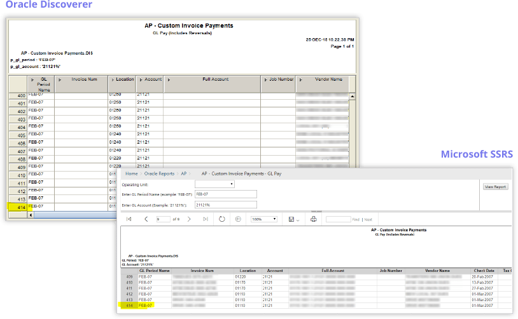Expand Invoice Num column arrow in Discoverer

coord(60,80)
